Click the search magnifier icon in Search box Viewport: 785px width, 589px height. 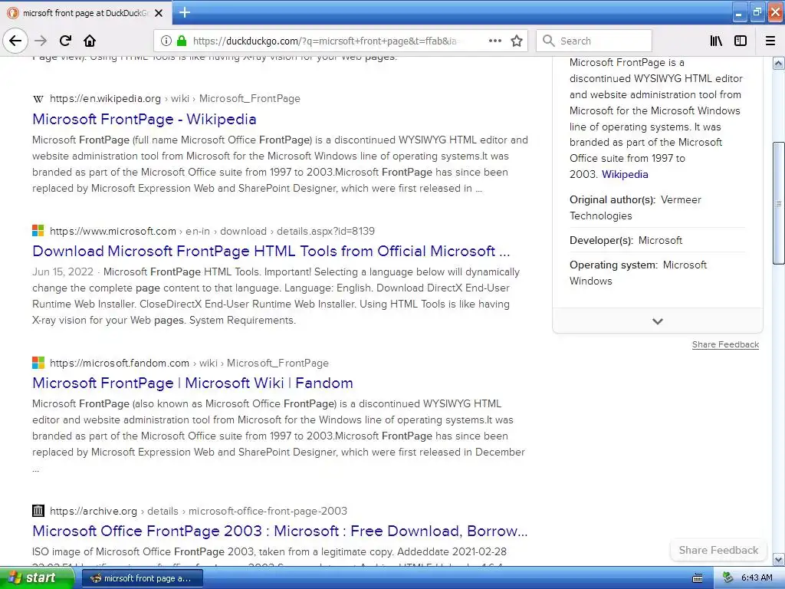549,41
